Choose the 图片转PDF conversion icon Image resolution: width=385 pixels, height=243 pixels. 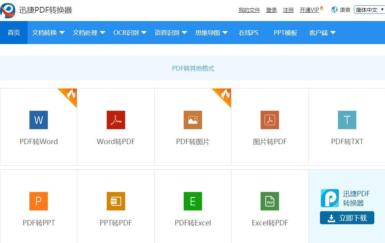pos(270,120)
